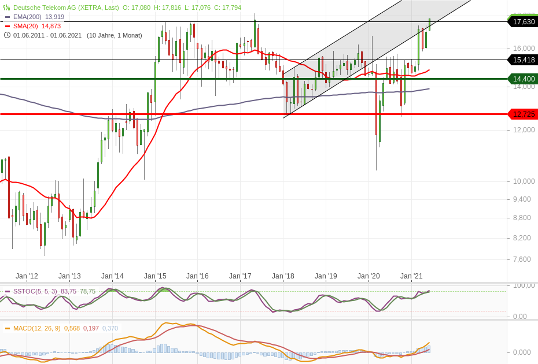Click the Jan '20 time axis label
The width and height of the screenshot is (538, 364).
(x=369, y=276)
